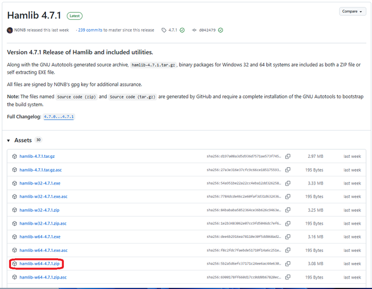
Task: Click package icon of hamlib-w64-4.7.1.zip
Action: [x=15, y=263]
